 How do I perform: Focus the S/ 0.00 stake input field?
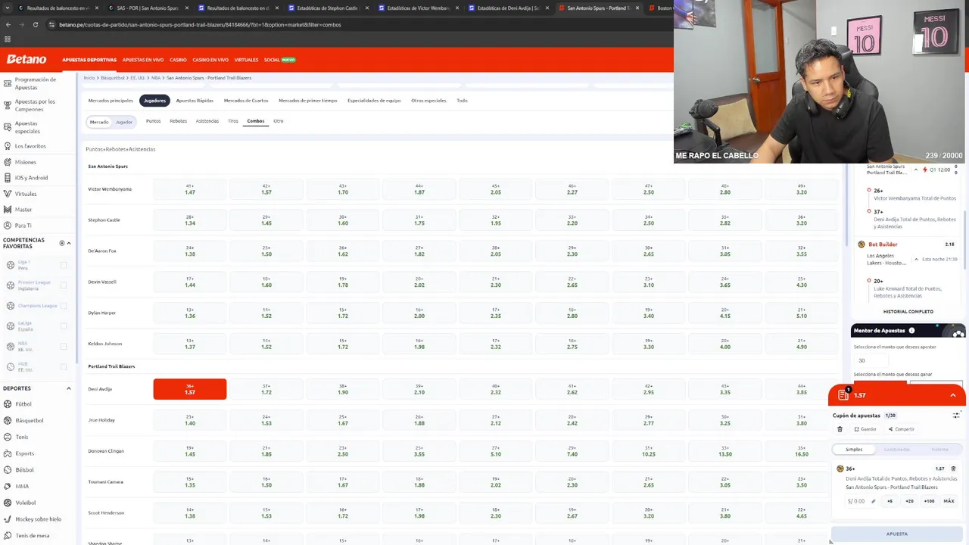click(x=857, y=501)
